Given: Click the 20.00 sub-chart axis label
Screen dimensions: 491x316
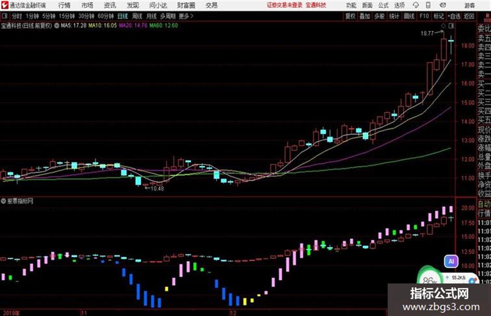Looking at the screenshot, I should [x=468, y=208].
